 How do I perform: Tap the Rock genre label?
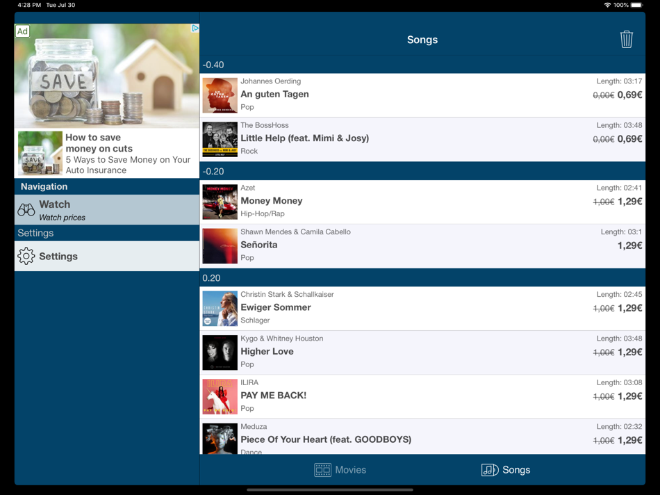pyautogui.click(x=249, y=151)
